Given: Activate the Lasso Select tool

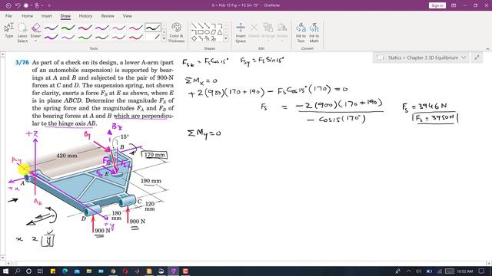Looking at the screenshot, I should (22, 32).
